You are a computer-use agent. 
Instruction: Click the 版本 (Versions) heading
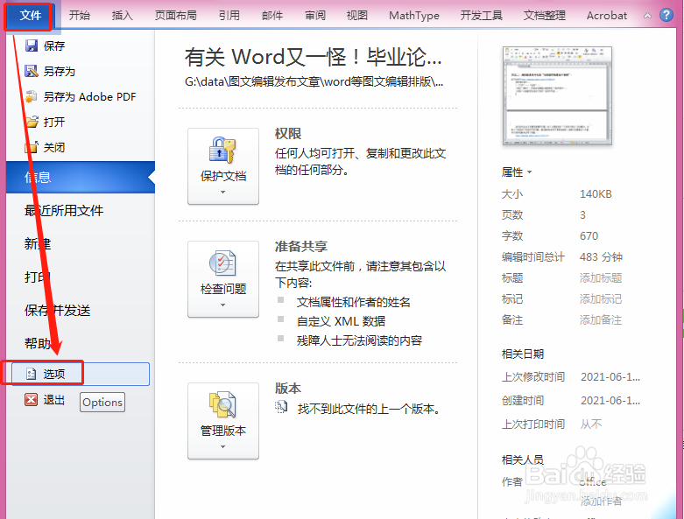(288, 388)
